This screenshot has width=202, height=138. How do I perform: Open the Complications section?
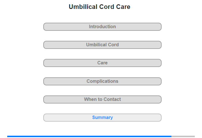tap(102, 81)
